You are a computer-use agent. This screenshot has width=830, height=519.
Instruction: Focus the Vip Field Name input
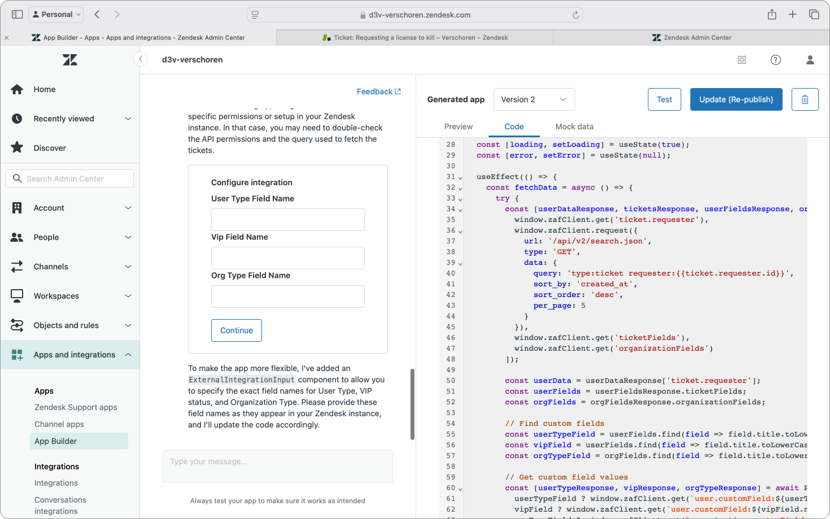coord(288,258)
